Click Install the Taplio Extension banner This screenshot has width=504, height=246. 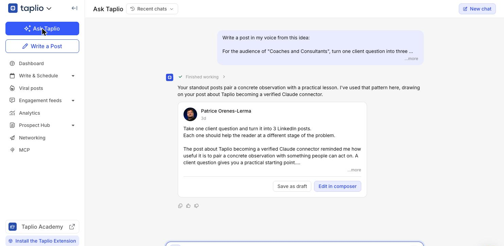click(42, 241)
